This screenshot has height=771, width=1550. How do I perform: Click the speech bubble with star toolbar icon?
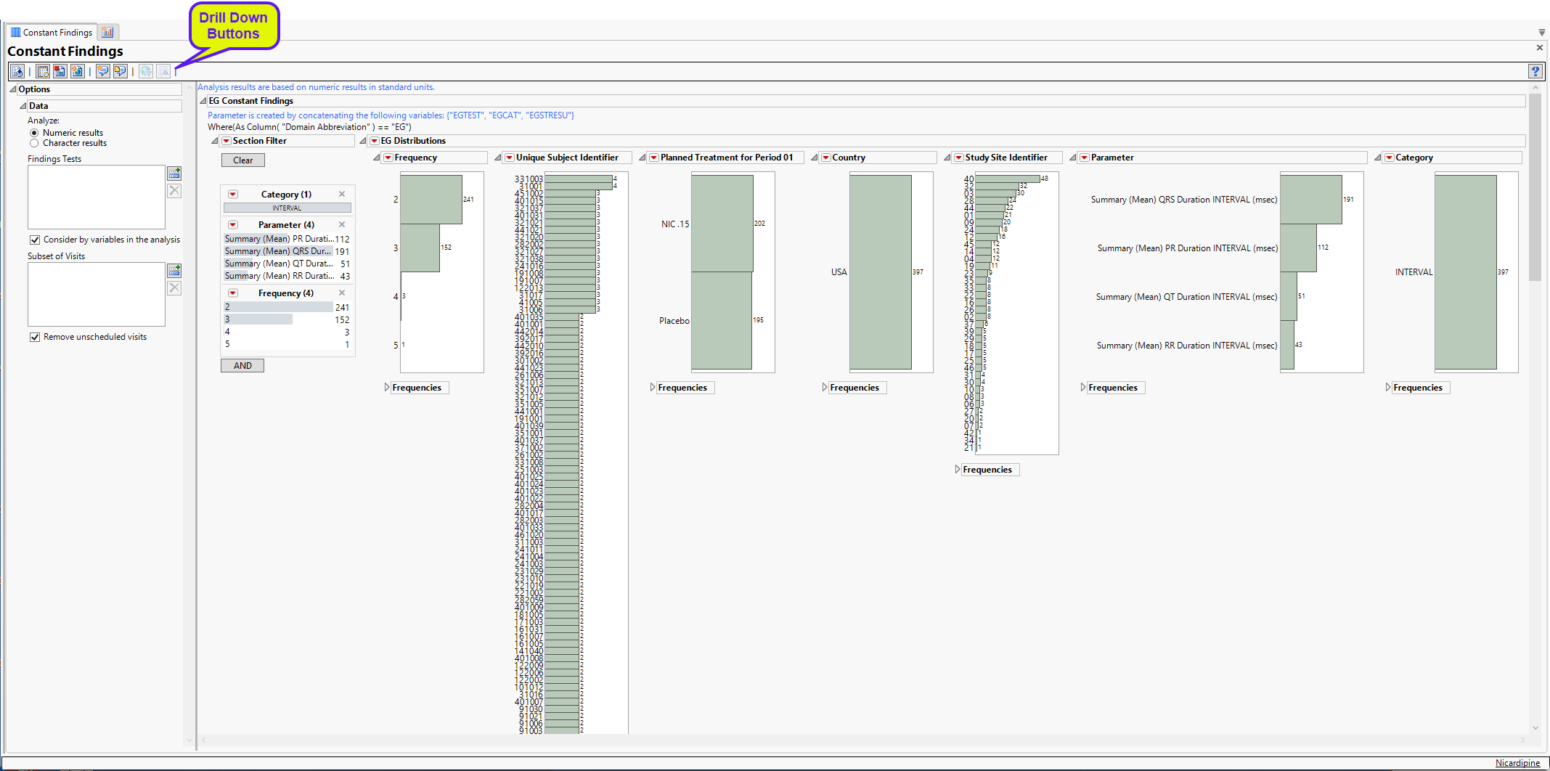pyautogui.click(x=102, y=71)
